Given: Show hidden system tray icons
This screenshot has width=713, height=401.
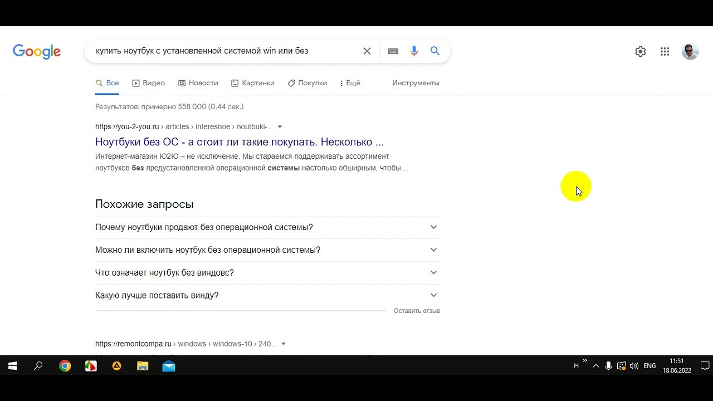Looking at the screenshot, I should (x=596, y=366).
